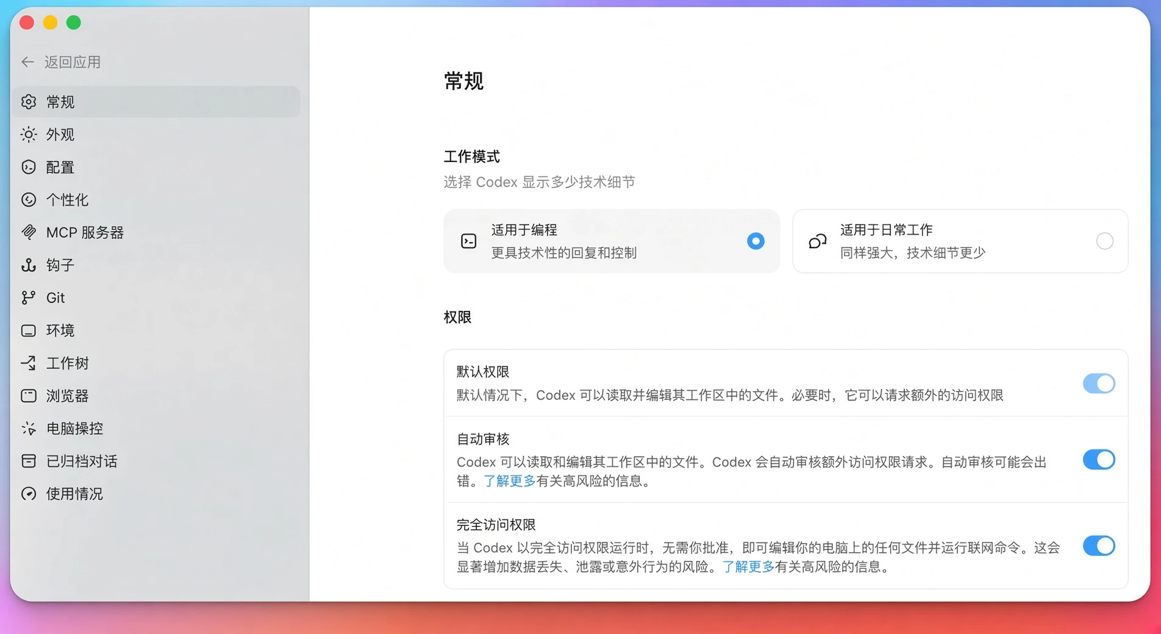
Task: Click the 工作树 branching icon
Action: coord(29,363)
